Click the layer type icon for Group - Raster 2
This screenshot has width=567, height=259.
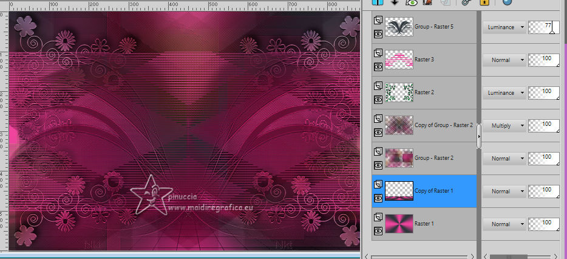(x=378, y=151)
